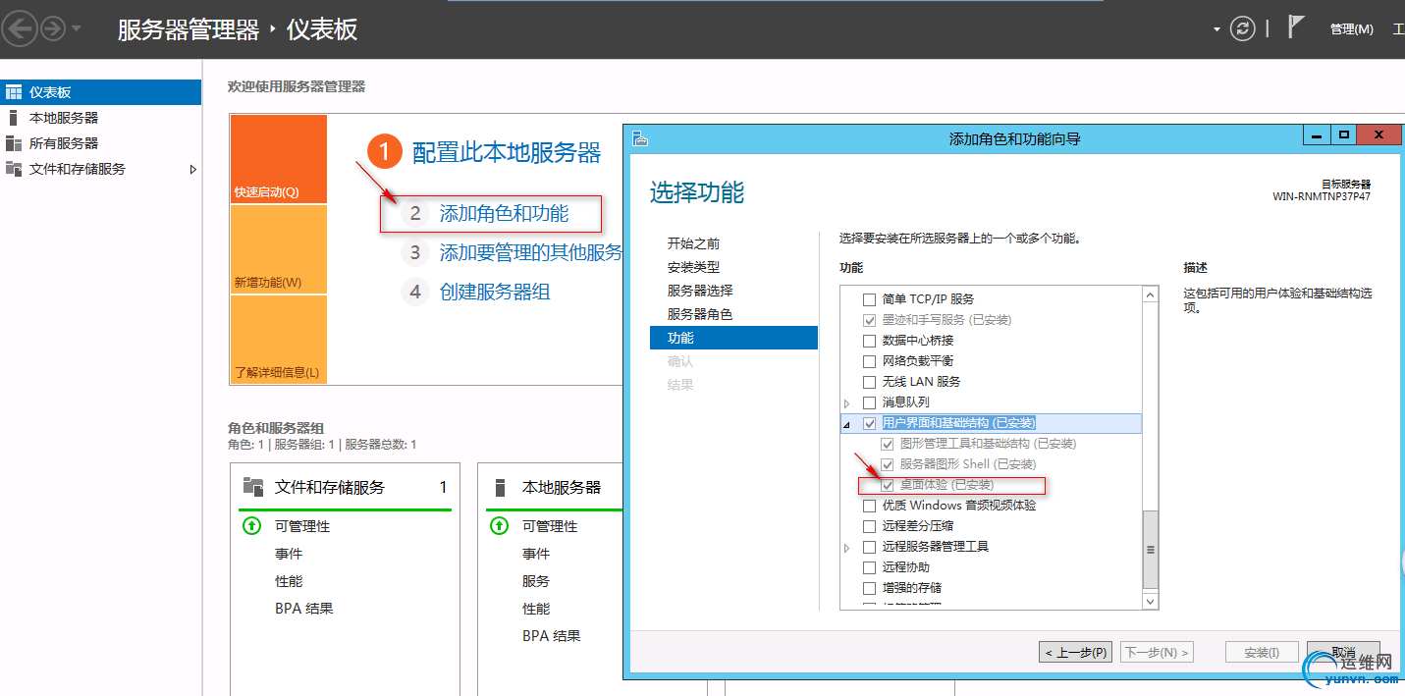Click the 配置此本地服务器 link
This screenshot has height=696, width=1405.
(506, 152)
